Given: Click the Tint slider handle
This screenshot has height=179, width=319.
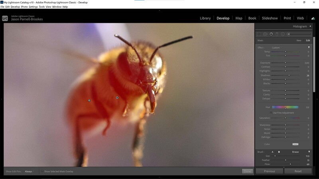Looking at the screenshot, I should coord(285,56).
